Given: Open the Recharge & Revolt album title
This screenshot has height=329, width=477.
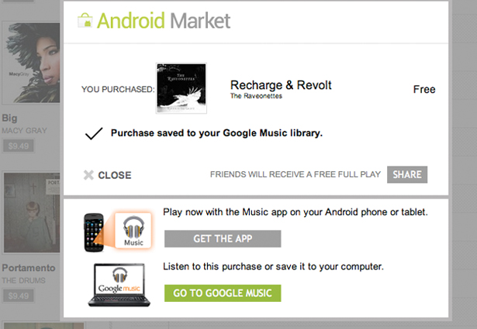Looking at the screenshot, I should point(281,85).
